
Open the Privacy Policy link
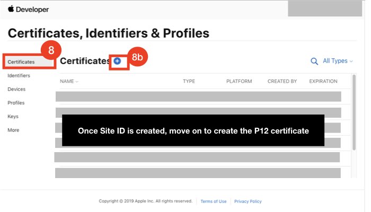(248, 201)
